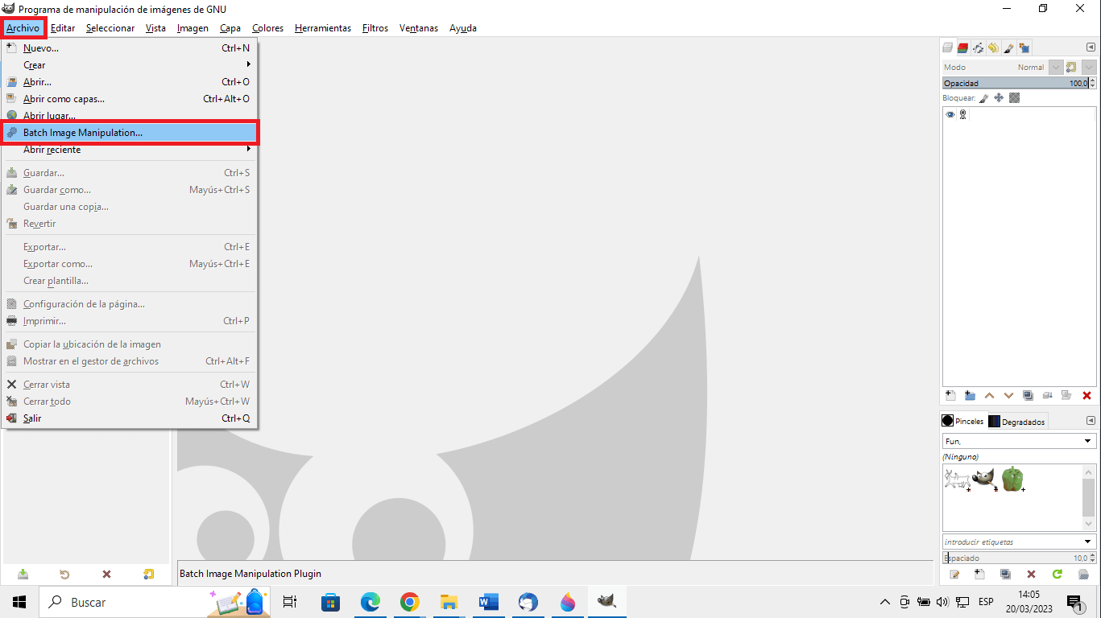This screenshot has width=1101, height=618.
Task: Click the eye visibility column header
Action: pos(950,115)
